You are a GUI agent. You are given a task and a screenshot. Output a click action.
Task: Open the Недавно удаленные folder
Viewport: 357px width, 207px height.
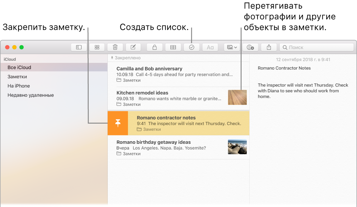28,95
